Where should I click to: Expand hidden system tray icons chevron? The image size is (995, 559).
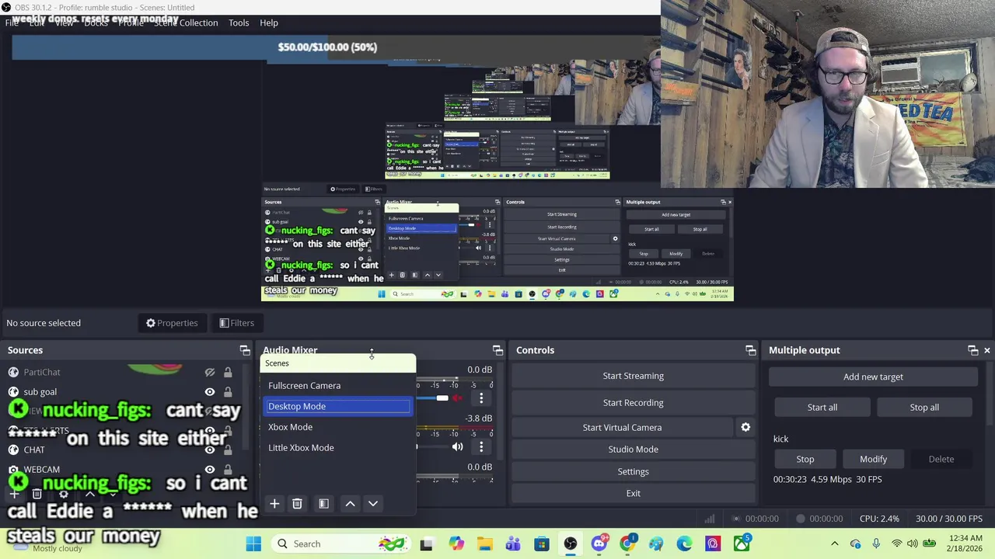[x=835, y=543]
